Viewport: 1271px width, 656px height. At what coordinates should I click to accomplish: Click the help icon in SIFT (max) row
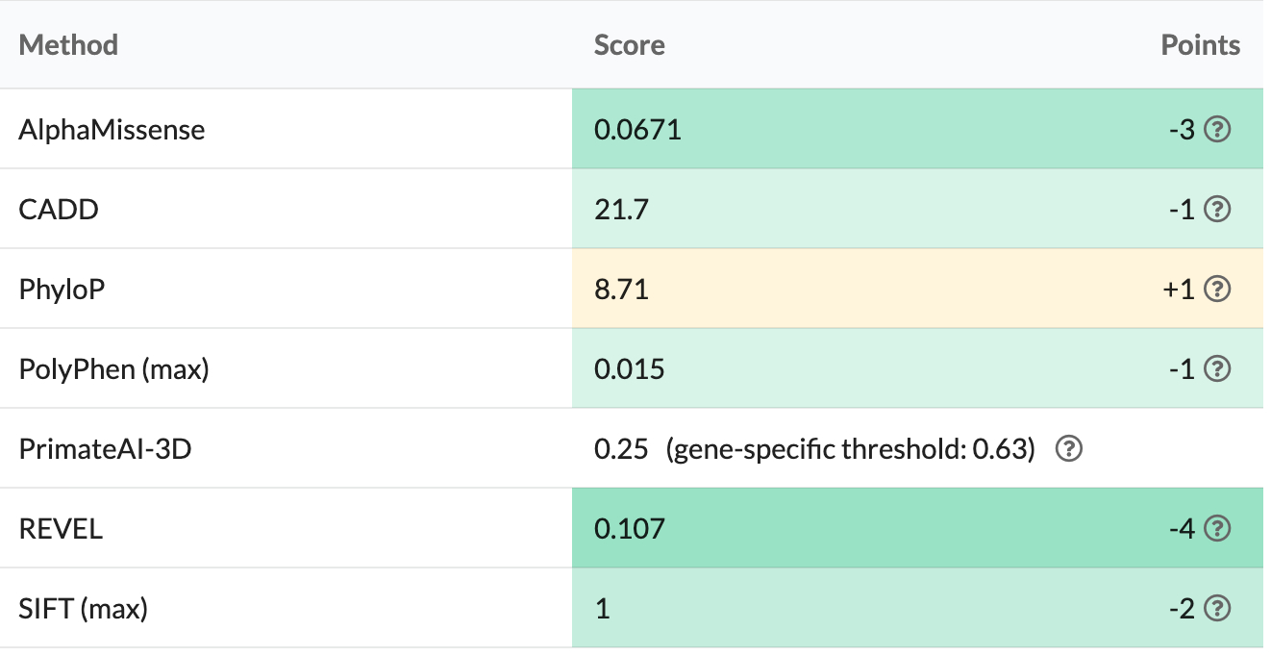pyautogui.click(x=1217, y=609)
